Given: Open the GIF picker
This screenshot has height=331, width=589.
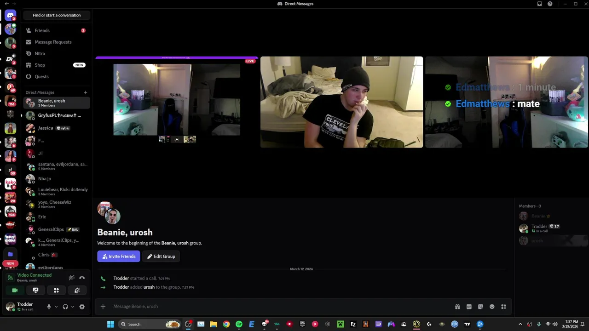Looking at the screenshot, I should coord(469,307).
